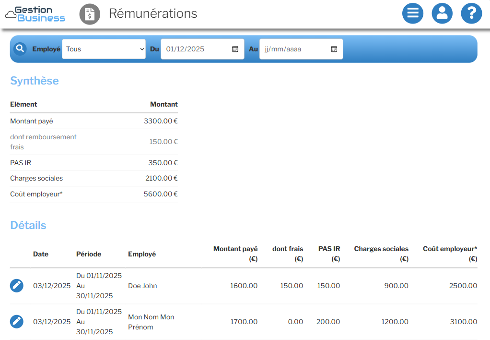This screenshot has width=490, height=340.
Task: Click the Date column header
Action: point(41,254)
